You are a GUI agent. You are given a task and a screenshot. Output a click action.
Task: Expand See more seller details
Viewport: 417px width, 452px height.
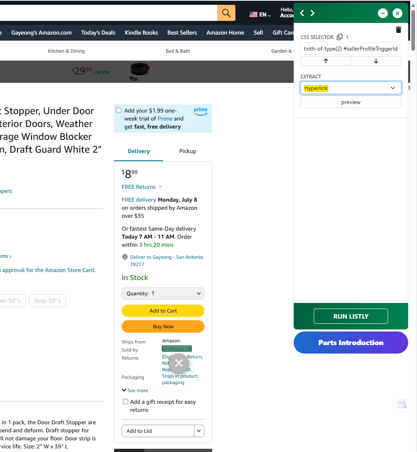point(135,390)
